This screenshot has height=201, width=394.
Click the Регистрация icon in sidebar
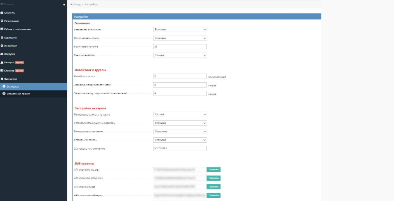point(2,21)
